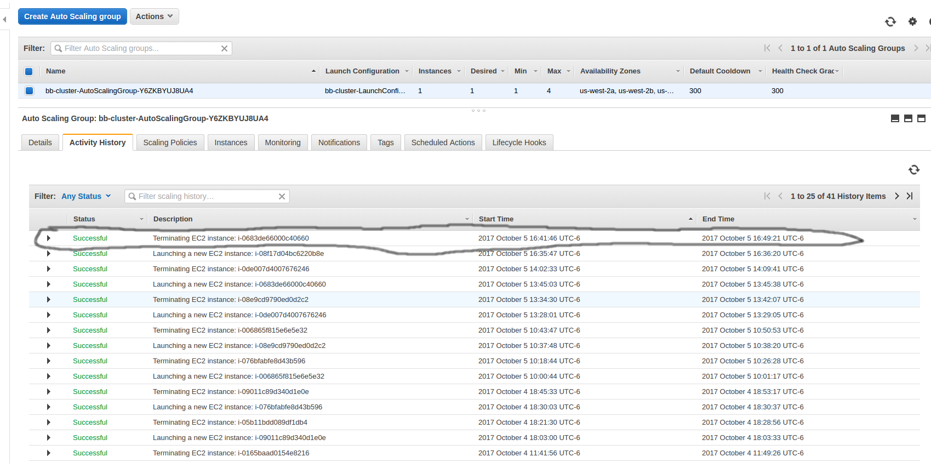931x468 pixels.
Task: Clear the scaling history filter text
Action: click(x=282, y=196)
